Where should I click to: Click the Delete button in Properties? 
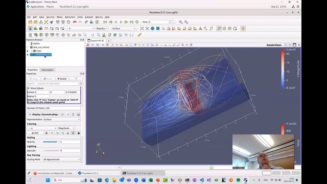[62, 79]
